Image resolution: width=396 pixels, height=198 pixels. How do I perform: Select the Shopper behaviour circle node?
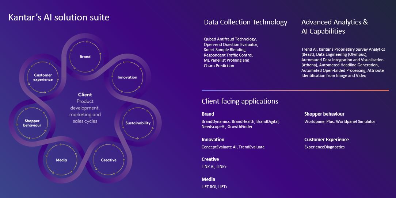(33, 123)
